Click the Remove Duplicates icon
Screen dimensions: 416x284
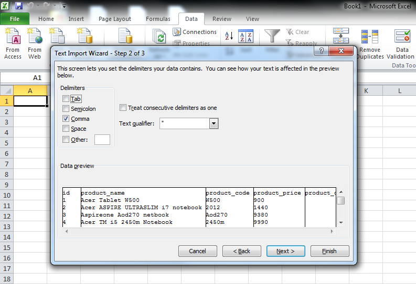pyautogui.click(x=370, y=44)
